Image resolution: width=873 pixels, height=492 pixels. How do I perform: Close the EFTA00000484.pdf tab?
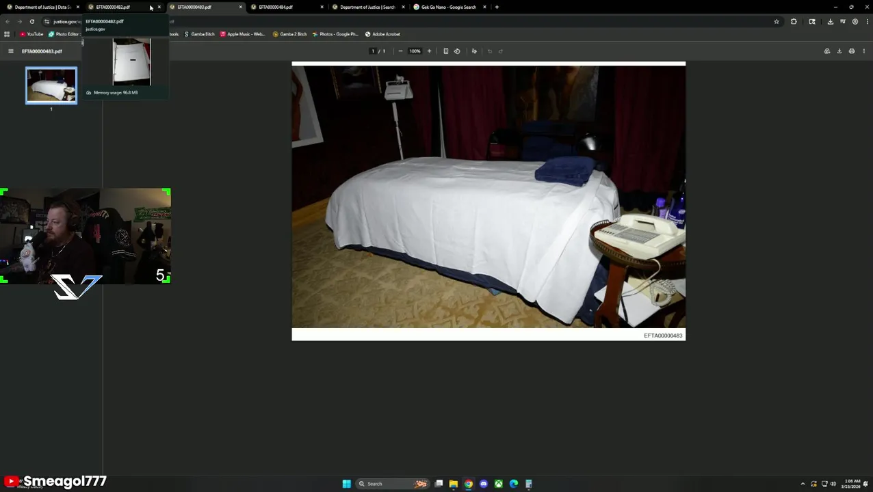coord(322,7)
